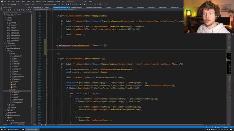Click the Events folder icon
234x131 pixels.
click(x=11, y=84)
